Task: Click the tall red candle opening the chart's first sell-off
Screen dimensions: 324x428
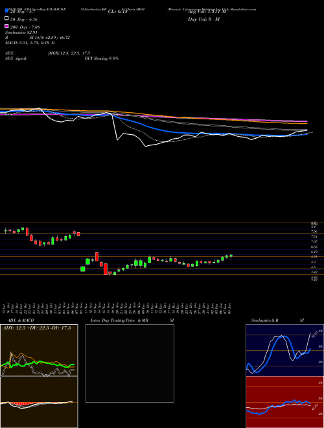Action: (x=27, y=232)
